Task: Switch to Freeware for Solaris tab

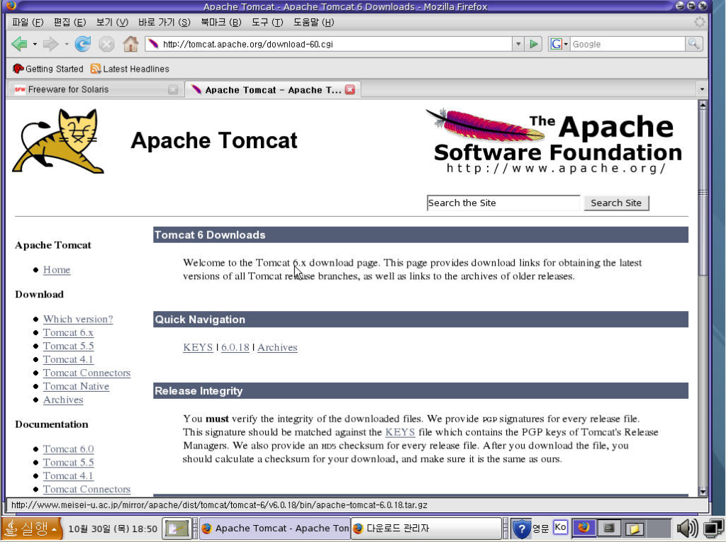Action: point(94,89)
